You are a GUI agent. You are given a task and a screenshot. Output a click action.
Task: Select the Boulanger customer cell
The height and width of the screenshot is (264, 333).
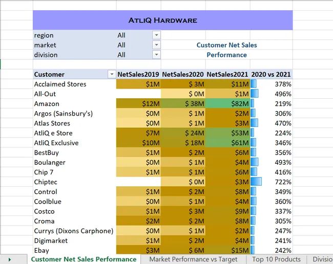coord(75,162)
